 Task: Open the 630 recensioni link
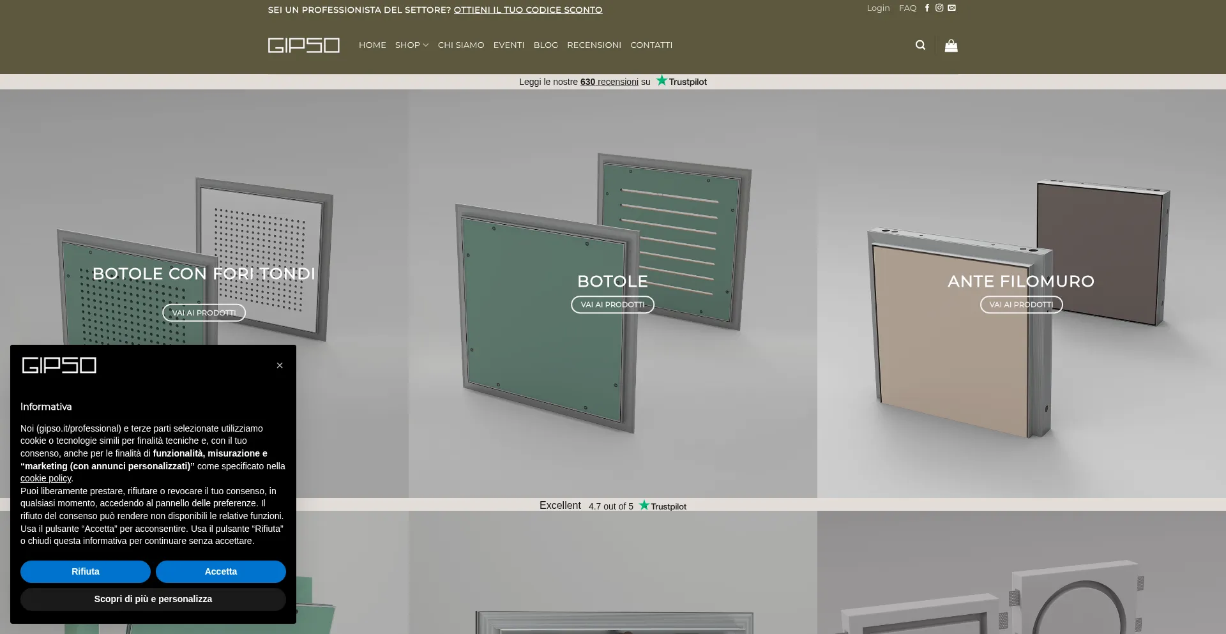609,82
